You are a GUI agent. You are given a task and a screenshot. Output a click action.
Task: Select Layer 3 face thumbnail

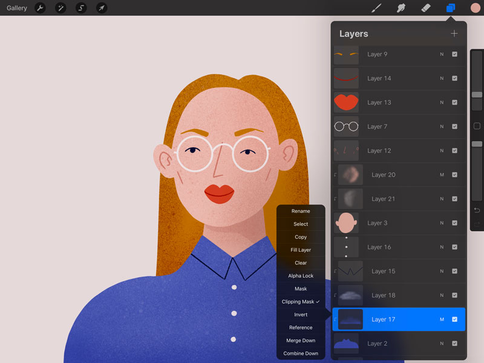coord(346,223)
